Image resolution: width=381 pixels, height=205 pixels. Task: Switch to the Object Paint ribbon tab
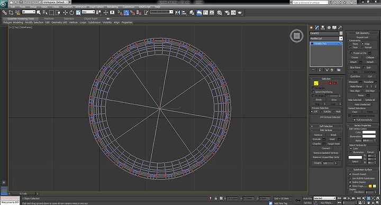[90, 18]
